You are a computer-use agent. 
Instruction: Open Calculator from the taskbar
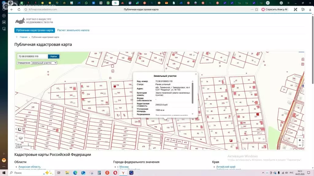tap(99, 173)
